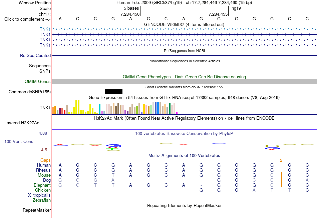Click the RefSeq genes from NCBI title
This screenshot has width=317, height=218.
point(184,51)
